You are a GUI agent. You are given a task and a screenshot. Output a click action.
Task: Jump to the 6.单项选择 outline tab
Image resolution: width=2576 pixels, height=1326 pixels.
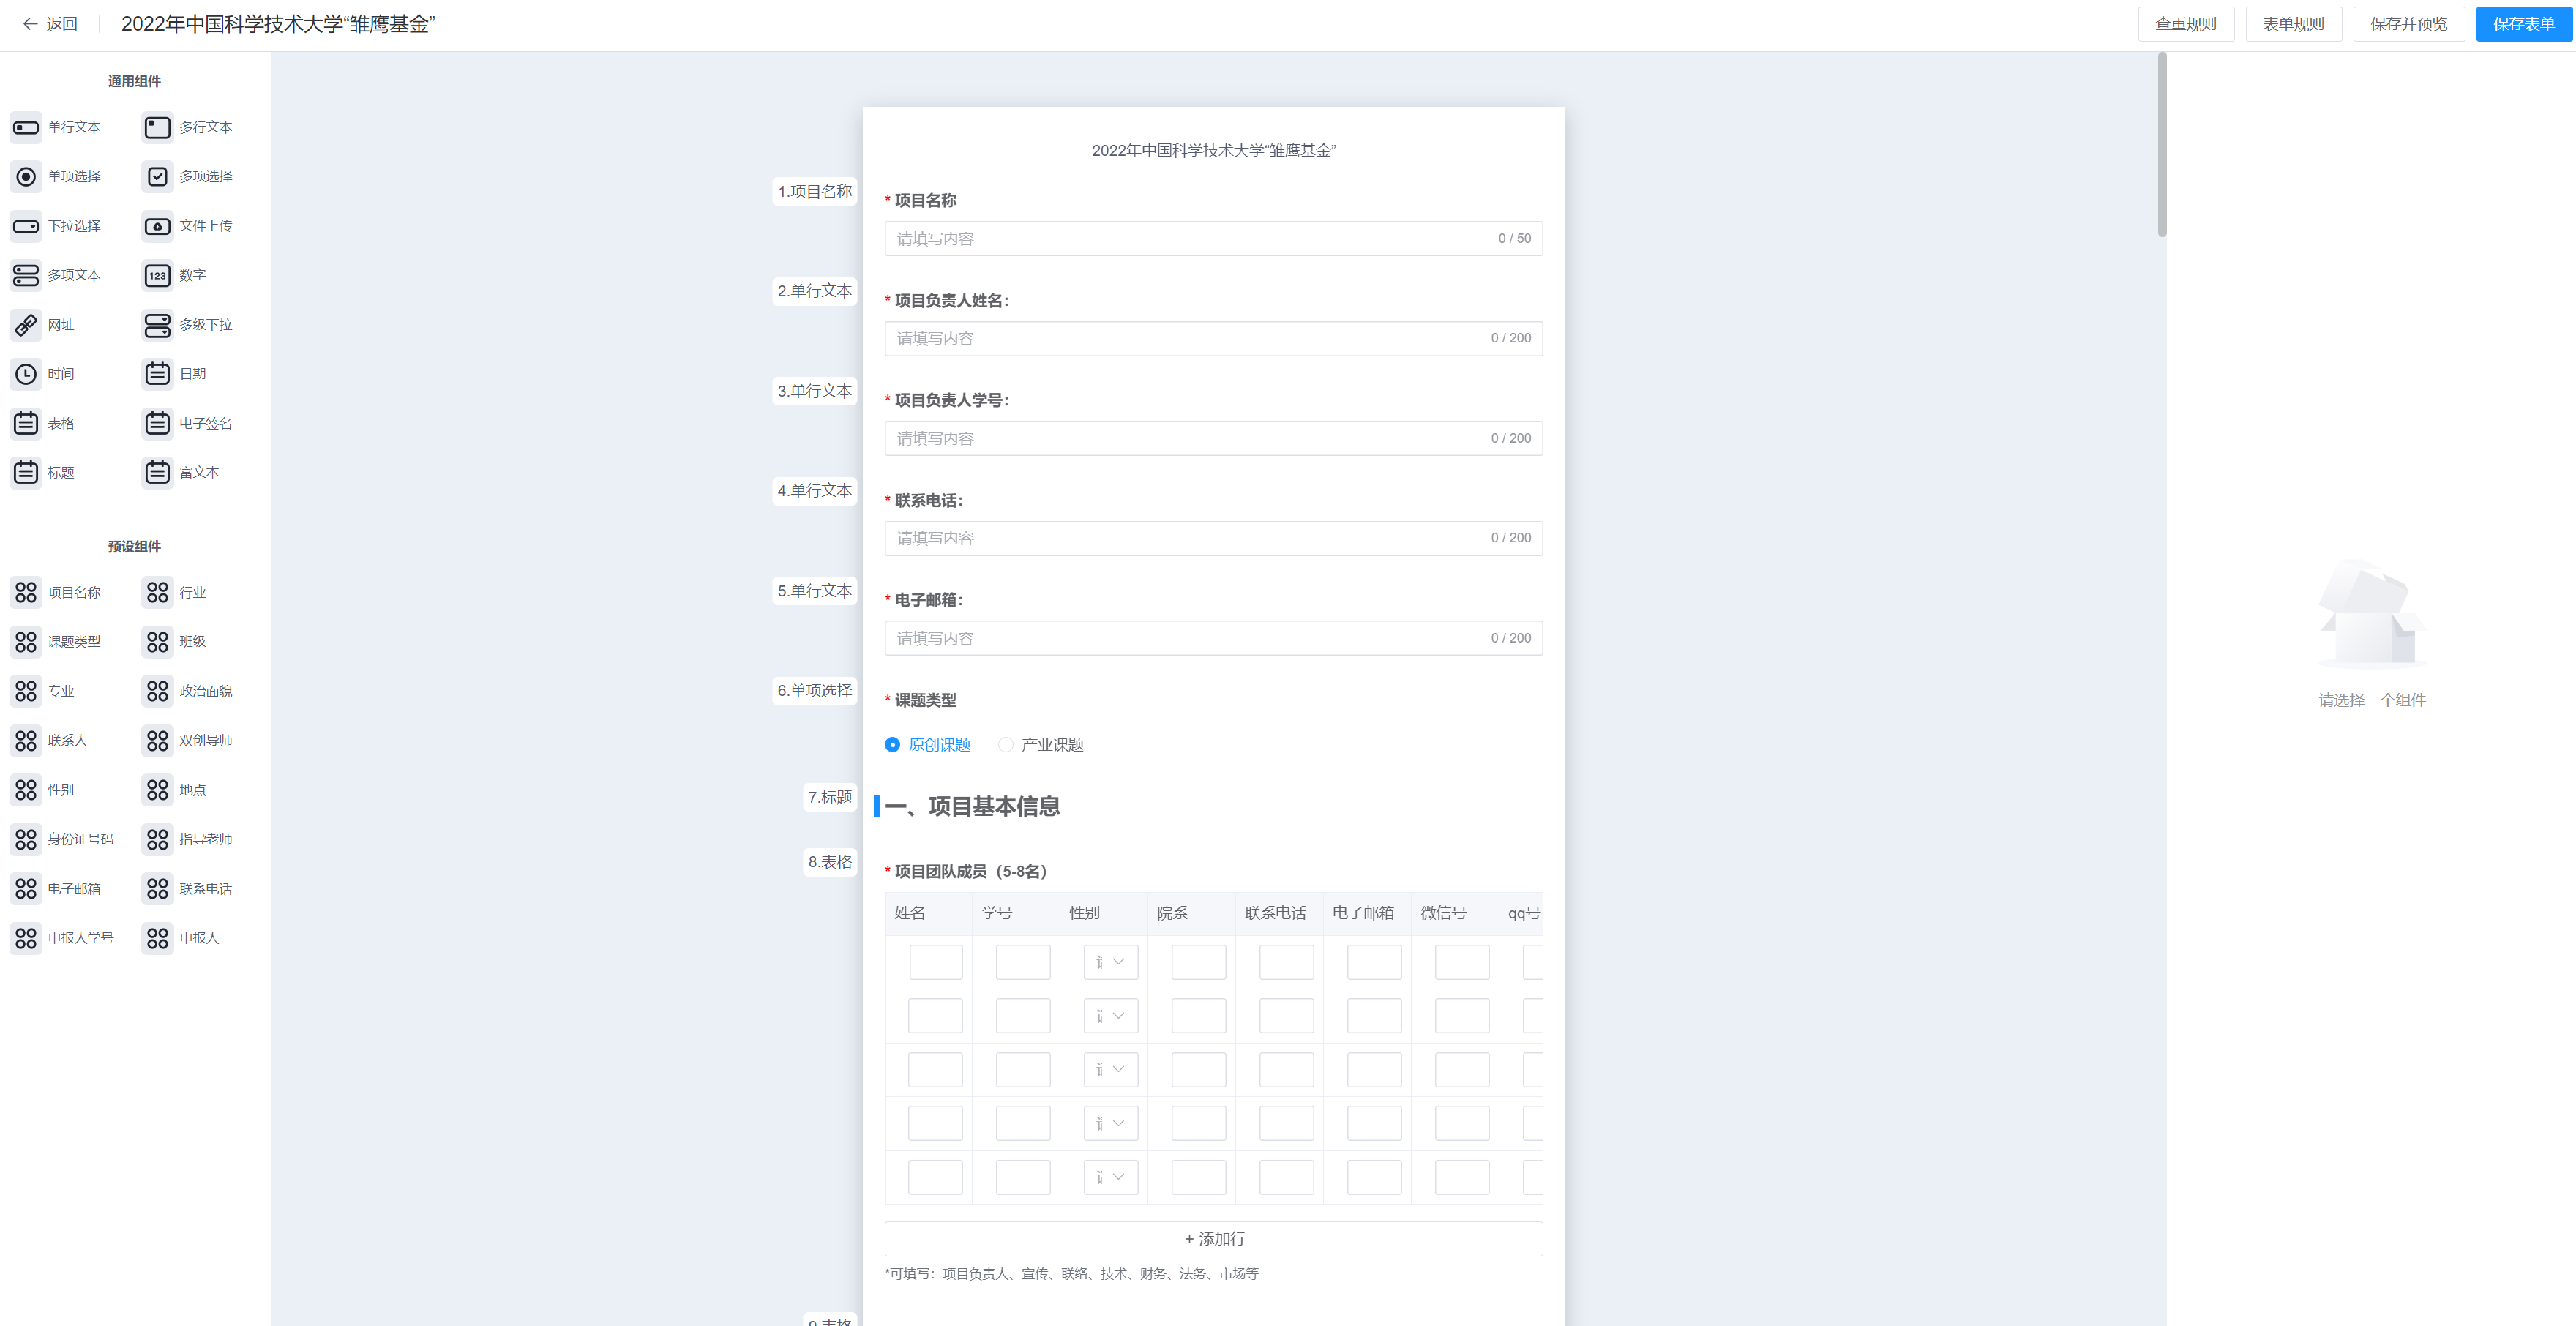pos(815,691)
